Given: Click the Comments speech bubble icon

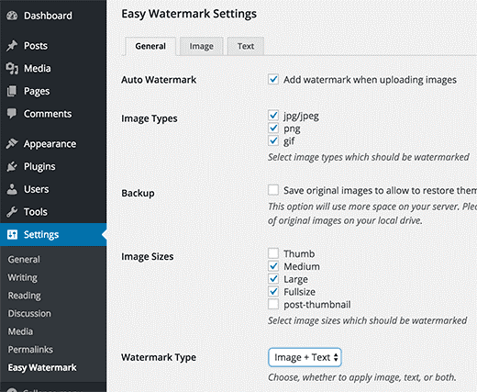Looking at the screenshot, I should [12, 114].
